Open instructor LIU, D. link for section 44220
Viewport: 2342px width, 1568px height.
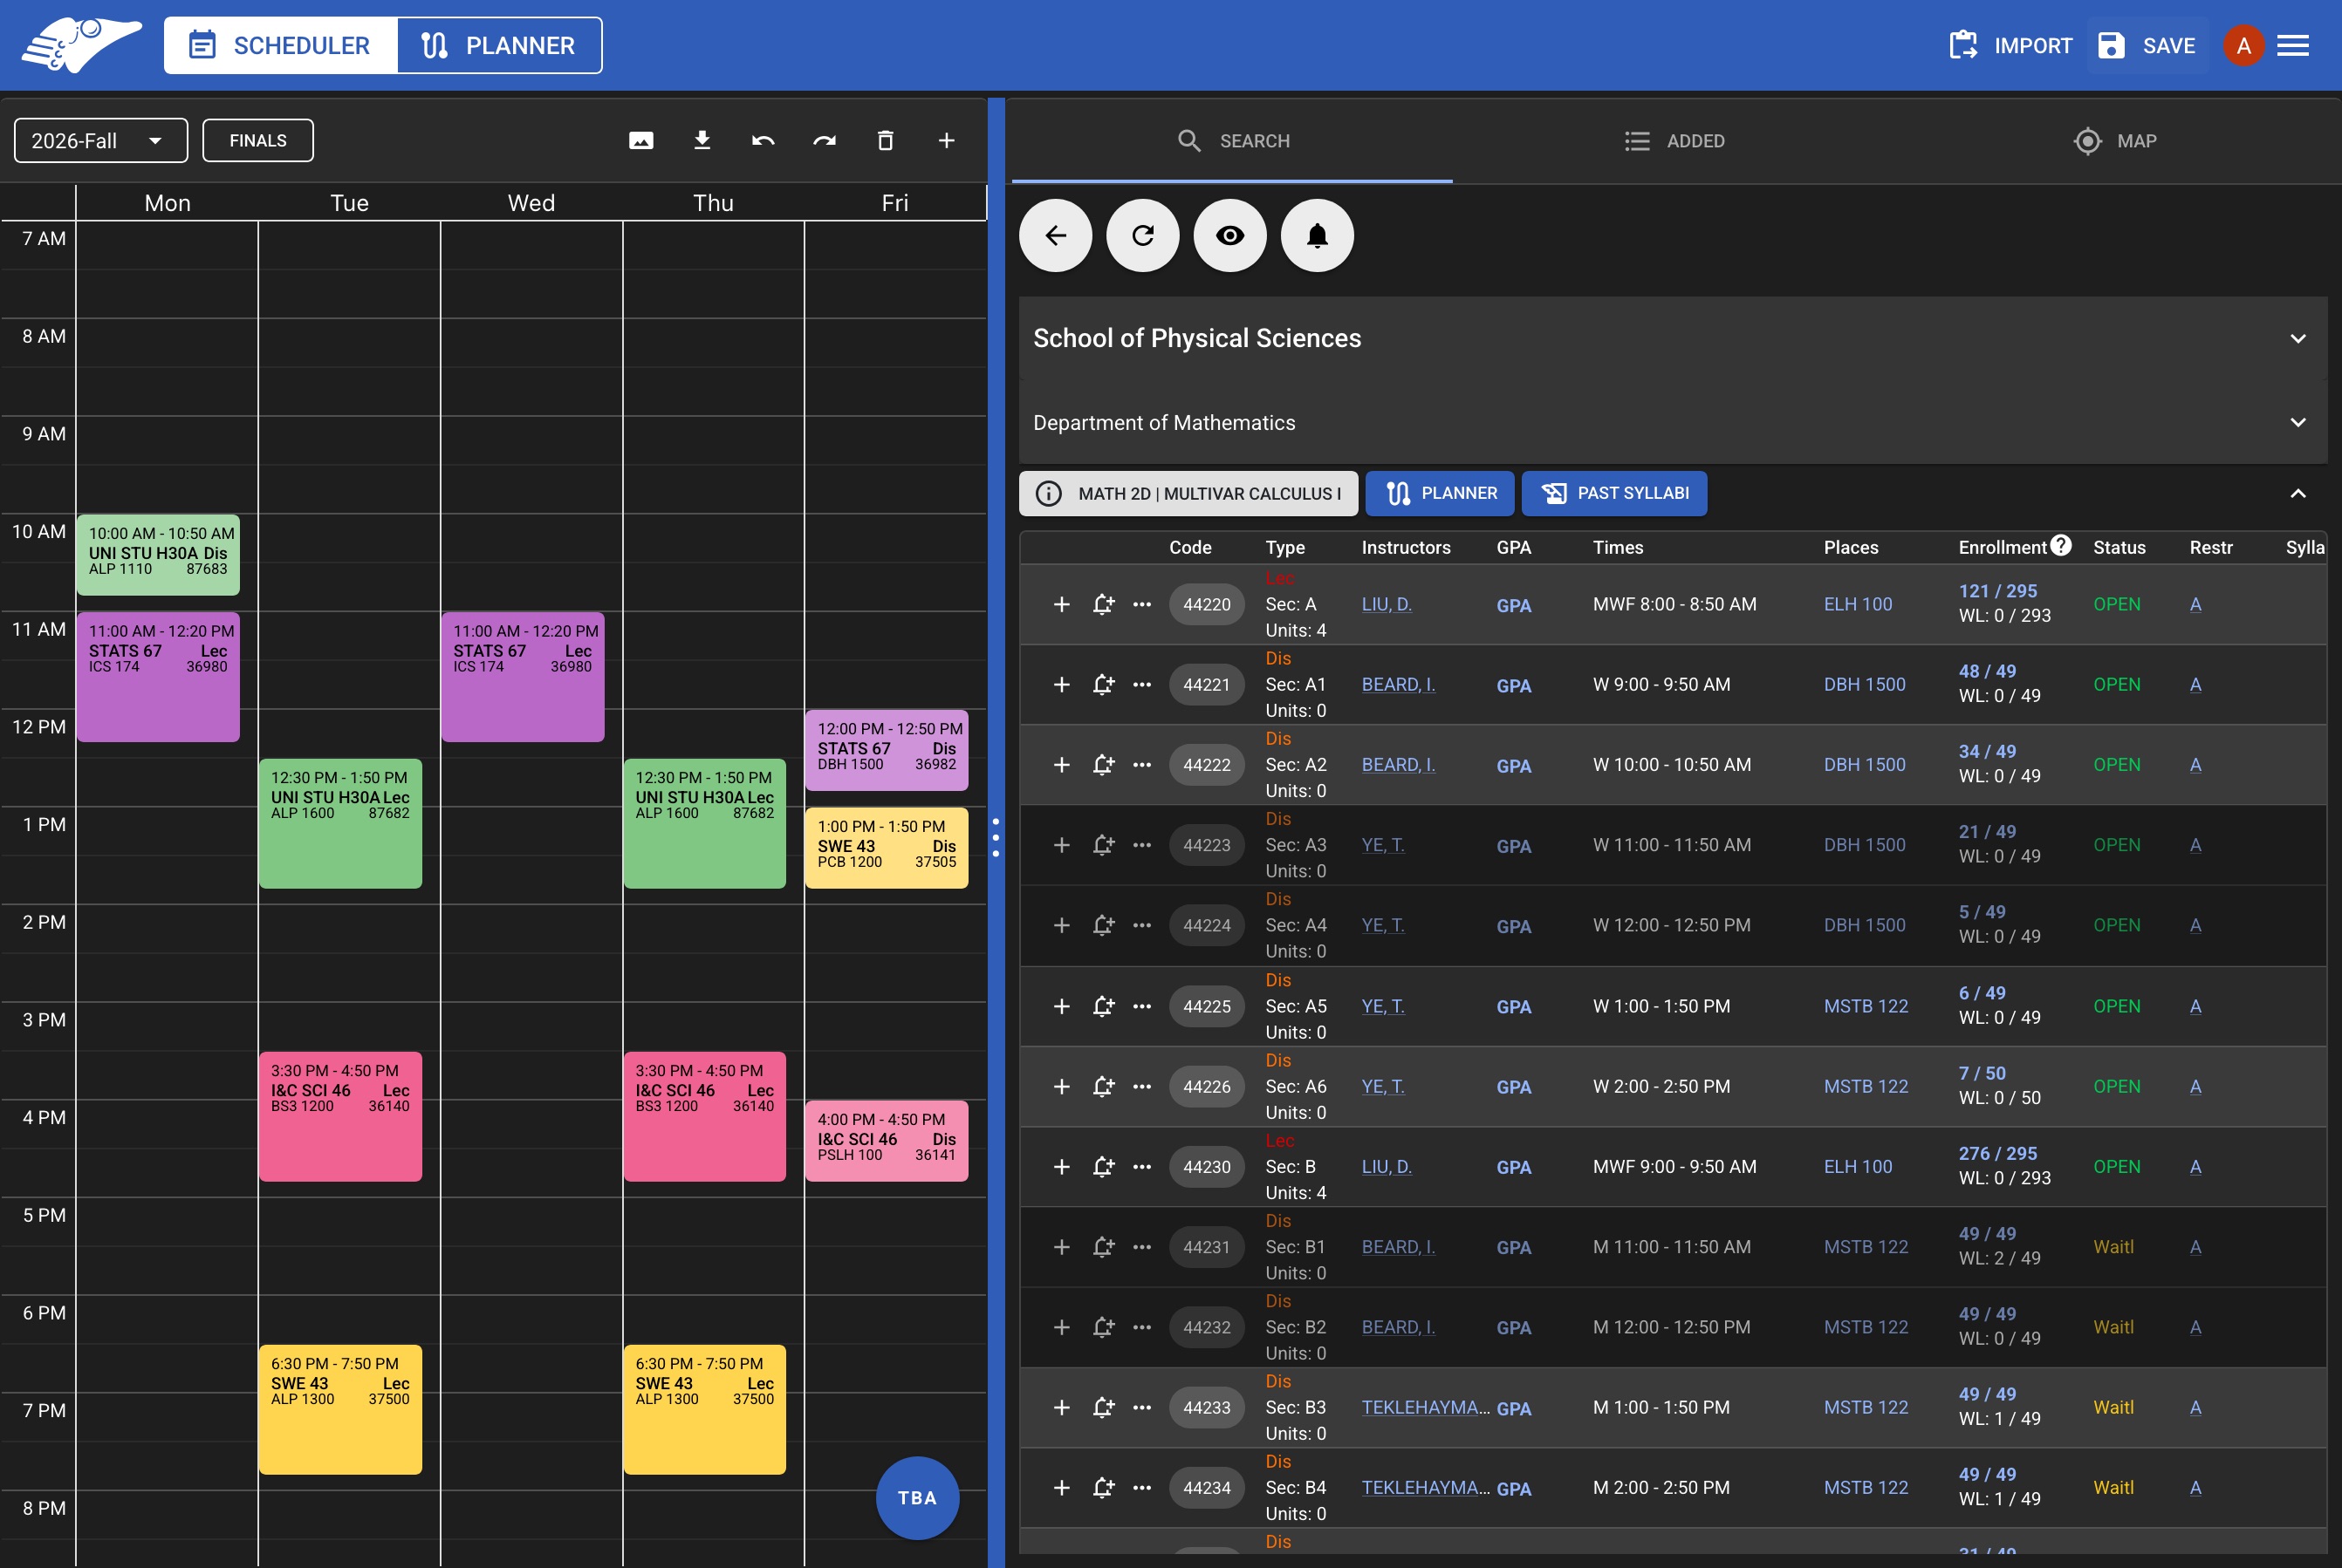click(1387, 604)
